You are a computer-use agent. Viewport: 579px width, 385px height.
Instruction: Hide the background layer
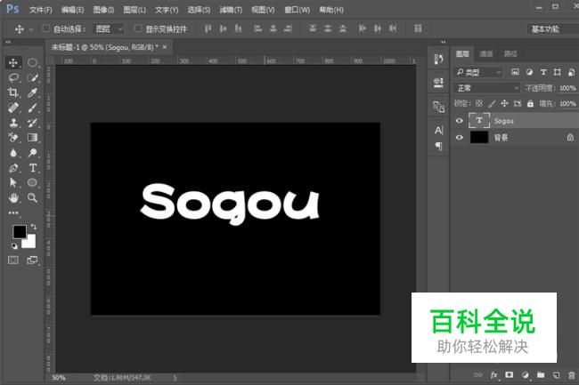point(459,138)
